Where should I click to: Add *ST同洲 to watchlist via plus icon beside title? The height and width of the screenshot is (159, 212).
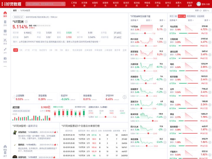[26, 21]
